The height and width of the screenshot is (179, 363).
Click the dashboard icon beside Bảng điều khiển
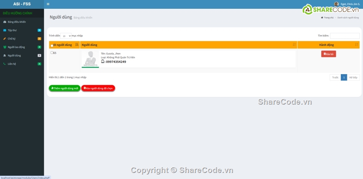click(x=5, y=22)
